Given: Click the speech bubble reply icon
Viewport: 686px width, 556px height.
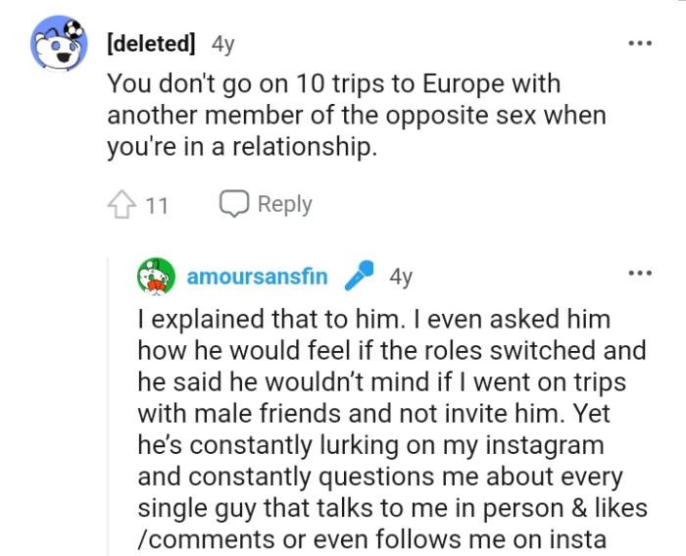Looking at the screenshot, I should pyautogui.click(x=233, y=204).
